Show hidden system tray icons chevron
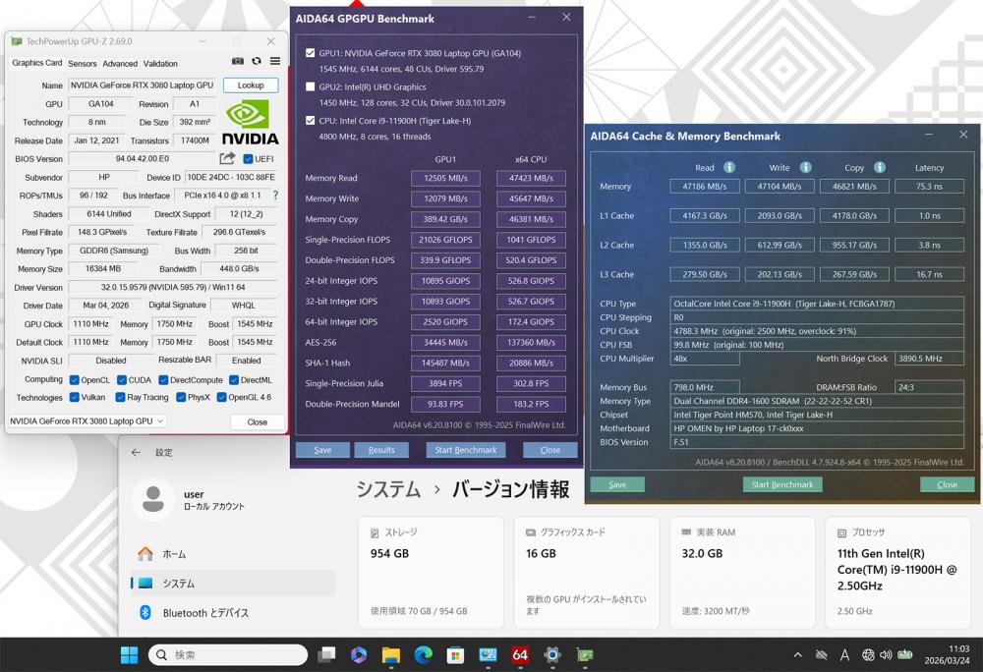The width and height of the screenshot is (983, 672). click(x=797, y=655)
